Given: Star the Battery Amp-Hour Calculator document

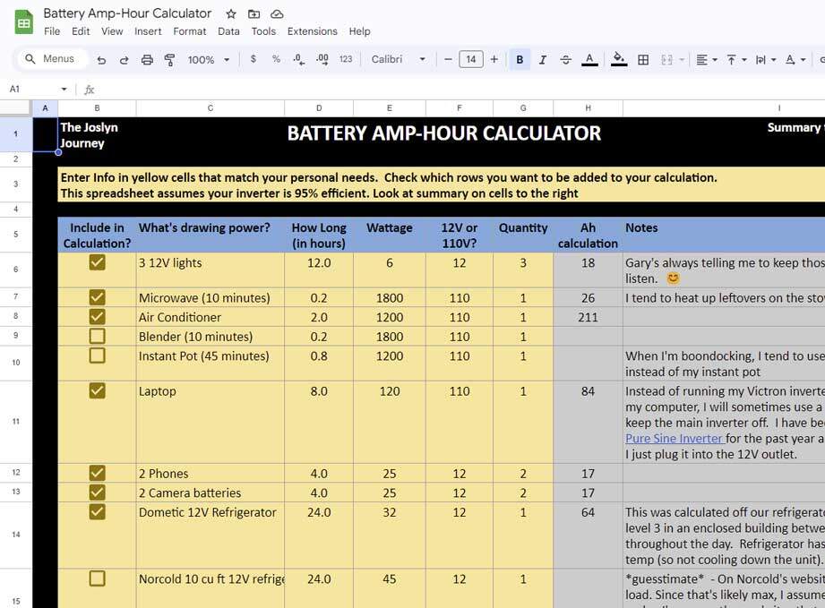Looking at the screenshot, I should point(230,14).
